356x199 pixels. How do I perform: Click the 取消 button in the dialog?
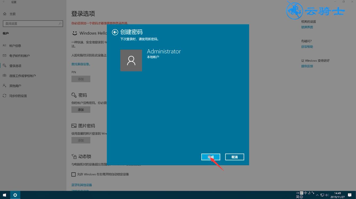pyautogui.click(x=235, y=157)
